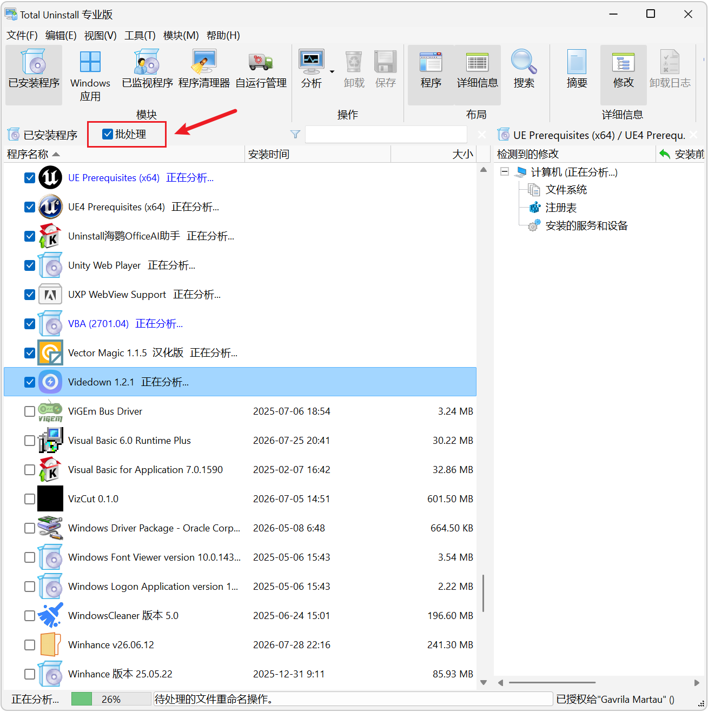This screenshot has height=712, width=708.
Task: Open the 视图(V) menu
Action: pos(101,35)
